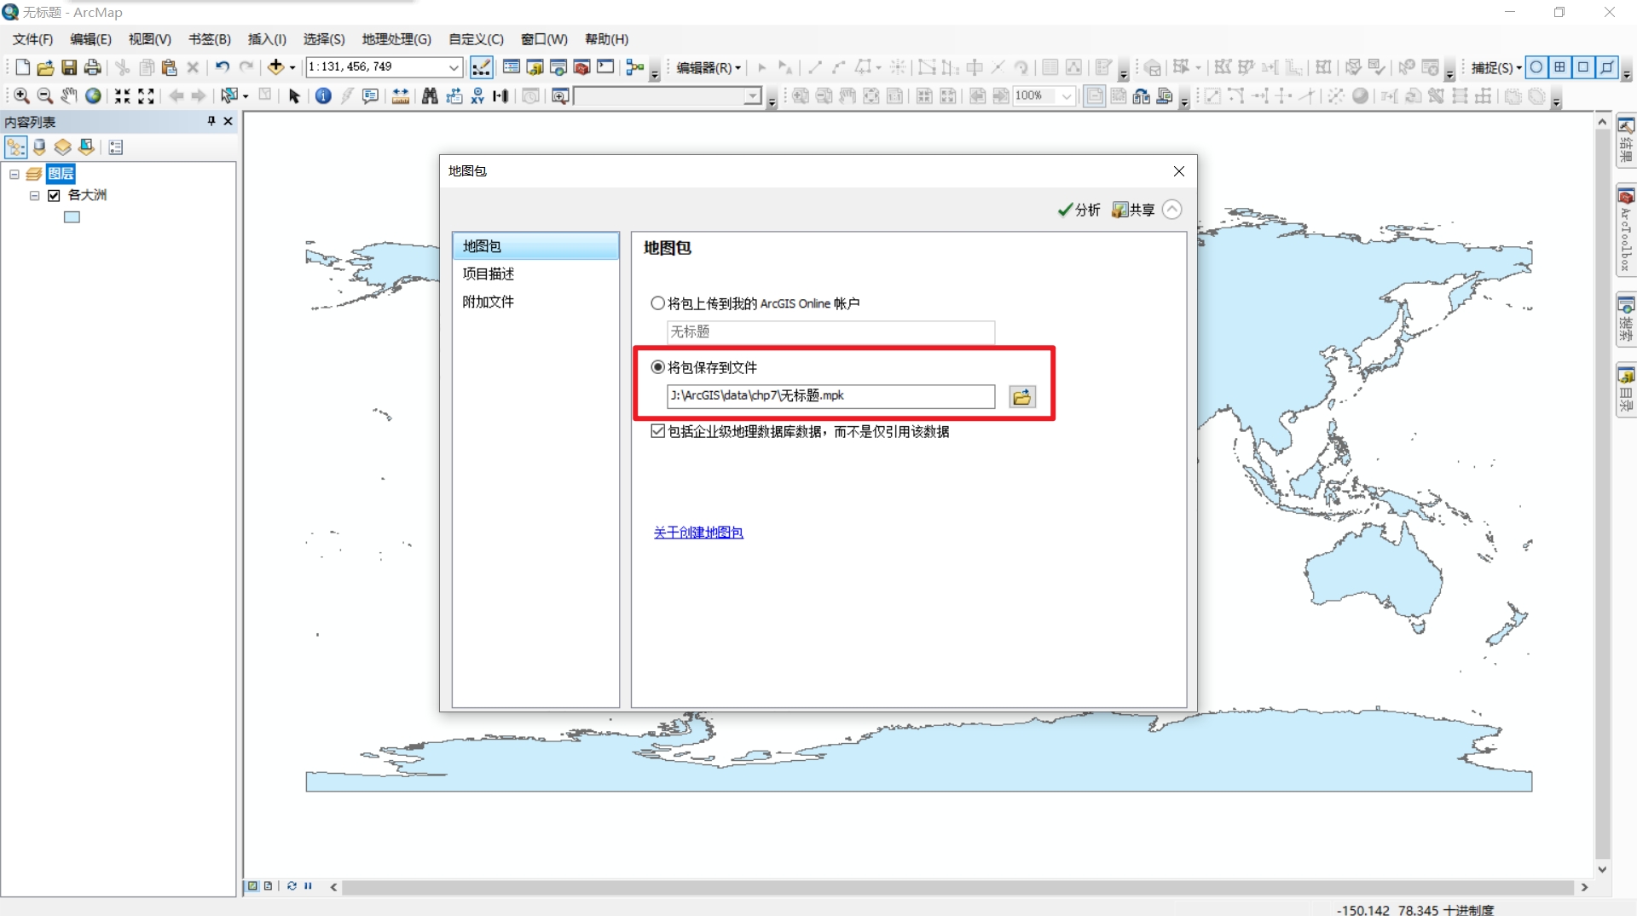The height and width of the screenshot is (916, 1637).
Task: Select the Zoom In tool
Action: click(21, 96)
